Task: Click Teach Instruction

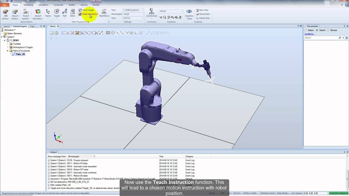Action: [x=88, y=14]
